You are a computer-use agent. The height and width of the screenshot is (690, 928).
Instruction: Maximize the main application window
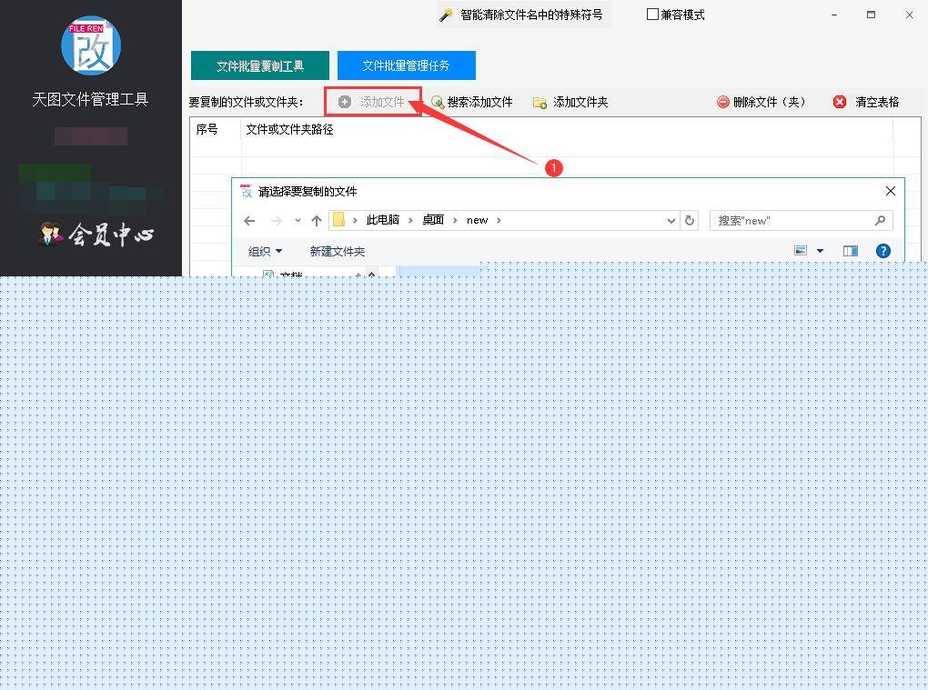(x=871, y=15)
